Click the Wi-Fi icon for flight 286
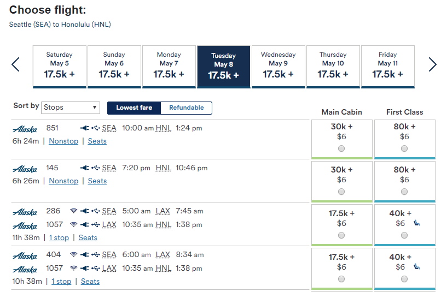Screen dimensions: 441x292 click(74, 211)
